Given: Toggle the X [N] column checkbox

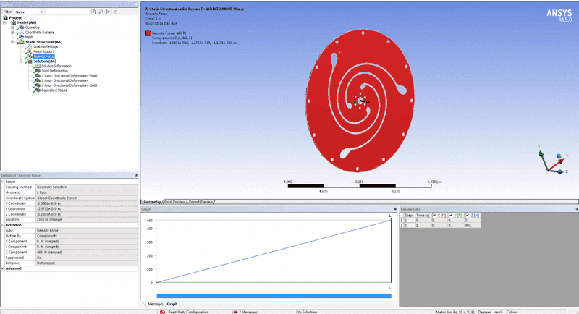Looking at the screenshot, I should [x=435, y=215].
